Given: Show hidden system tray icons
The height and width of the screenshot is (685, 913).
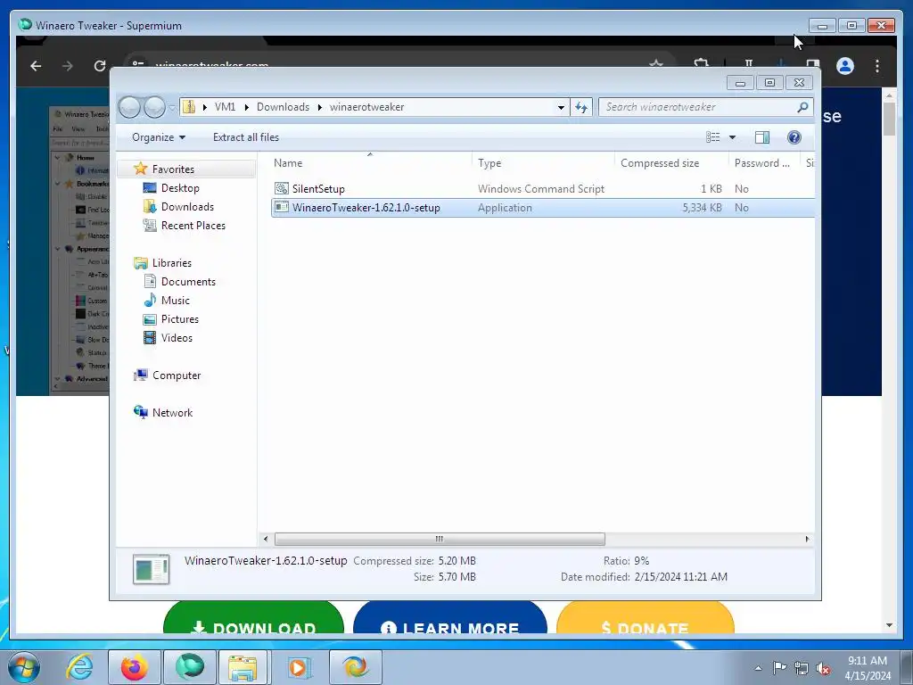Looking at the screenshot, I should pos(758,668).
